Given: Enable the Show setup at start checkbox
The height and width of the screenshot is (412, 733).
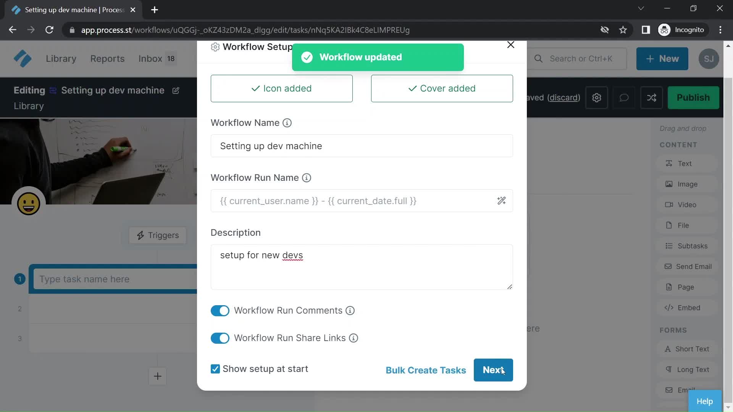Looking at the screenshot, I should click(215, 368).
